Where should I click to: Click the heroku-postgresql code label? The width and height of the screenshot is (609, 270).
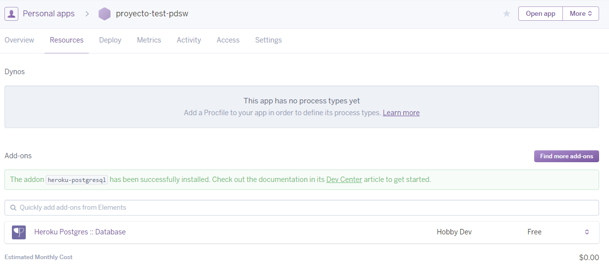(x=77, y=180)
